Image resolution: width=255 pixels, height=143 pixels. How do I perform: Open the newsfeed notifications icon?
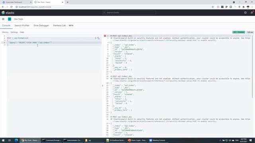tap(251, 13)
